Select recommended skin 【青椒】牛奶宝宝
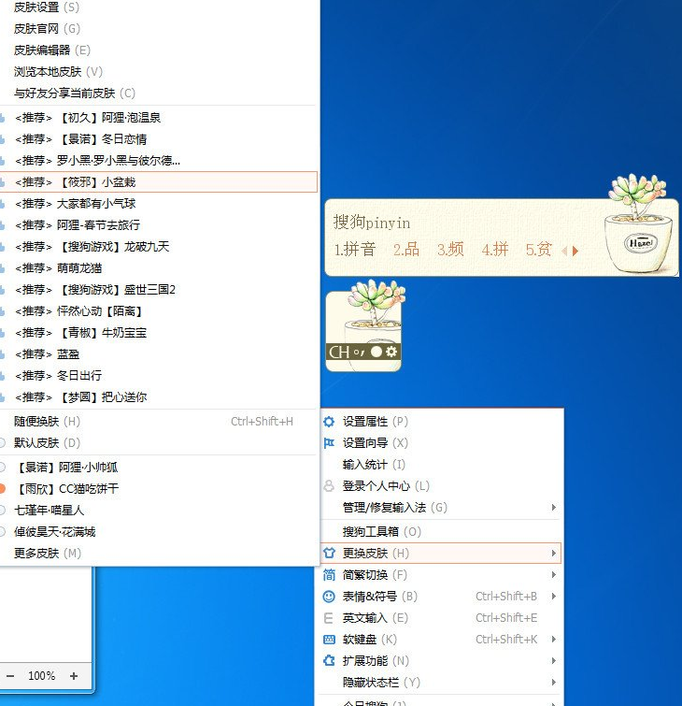 point(158,333)
